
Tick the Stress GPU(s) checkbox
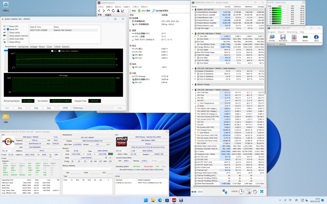click(x=8, y=42)
